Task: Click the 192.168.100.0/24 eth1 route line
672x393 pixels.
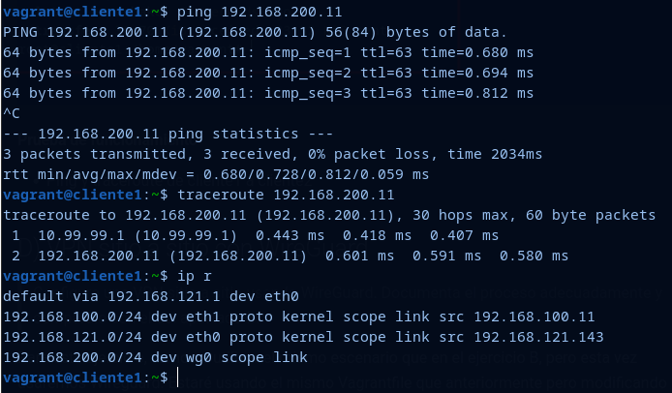Action: pos(298,317)
